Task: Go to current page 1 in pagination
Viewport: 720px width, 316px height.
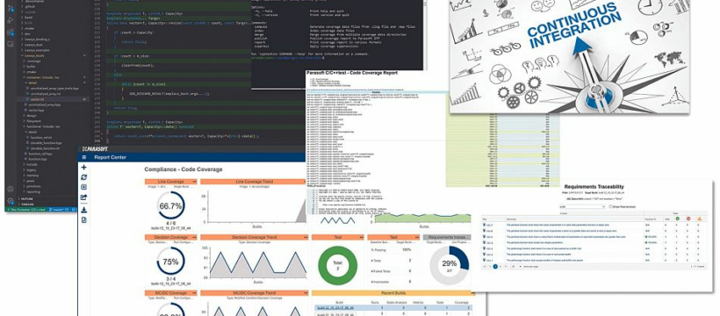Action: coord(495,266)
